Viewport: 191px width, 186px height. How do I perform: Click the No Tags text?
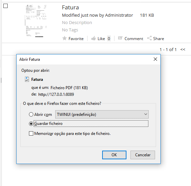(x=70, y=30)
